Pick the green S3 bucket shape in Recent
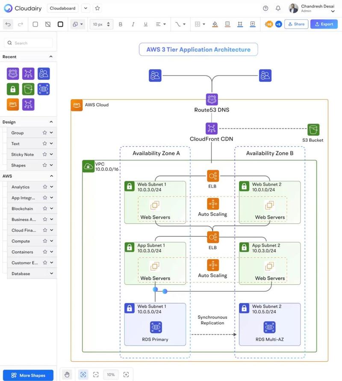The width and height of the screenshot is (342, 381). click(28, 89)
